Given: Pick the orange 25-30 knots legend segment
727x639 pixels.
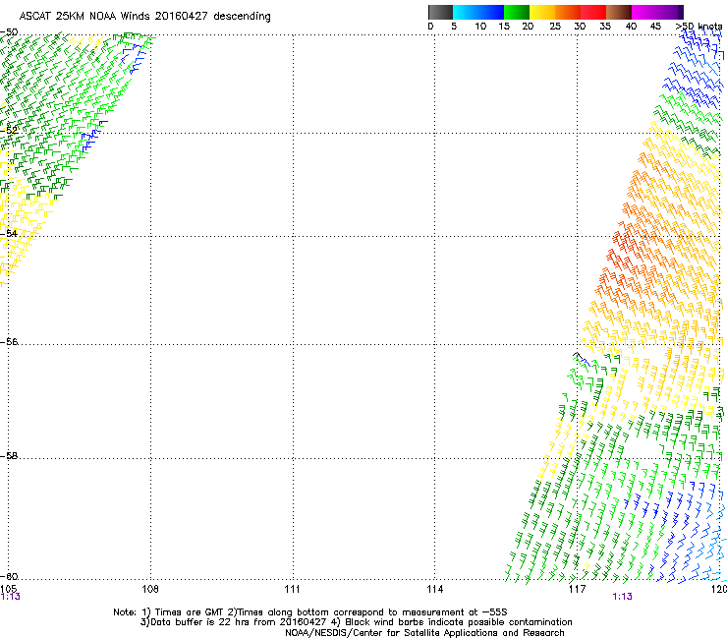Looking at the screenshot, I should (x=568, y=12).
